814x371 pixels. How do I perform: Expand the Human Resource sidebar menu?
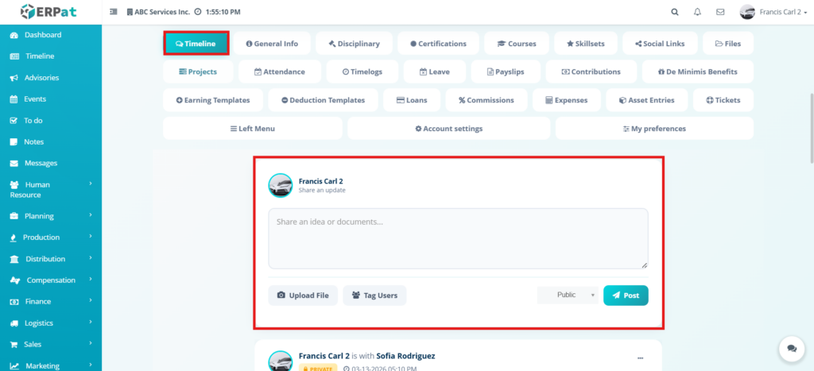(x=51, y=189)
